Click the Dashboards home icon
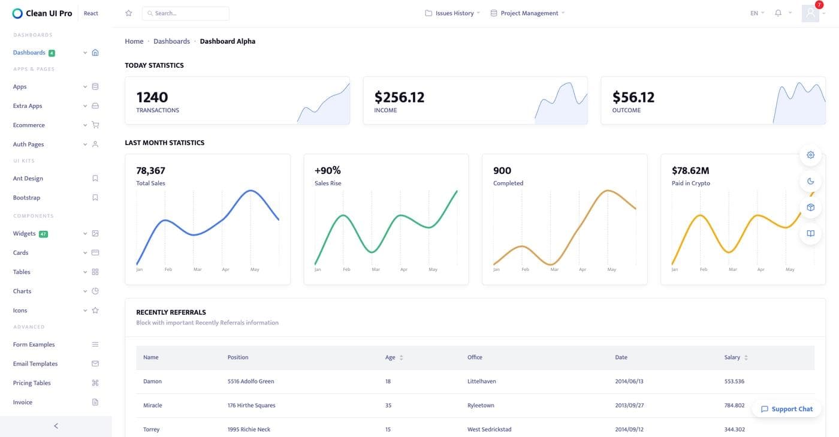This screenshot has width=839, height=437. click(95, 53)
